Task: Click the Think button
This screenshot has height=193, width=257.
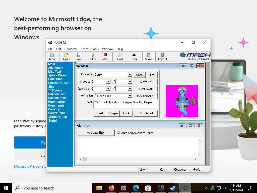Action: click(126, 113)
